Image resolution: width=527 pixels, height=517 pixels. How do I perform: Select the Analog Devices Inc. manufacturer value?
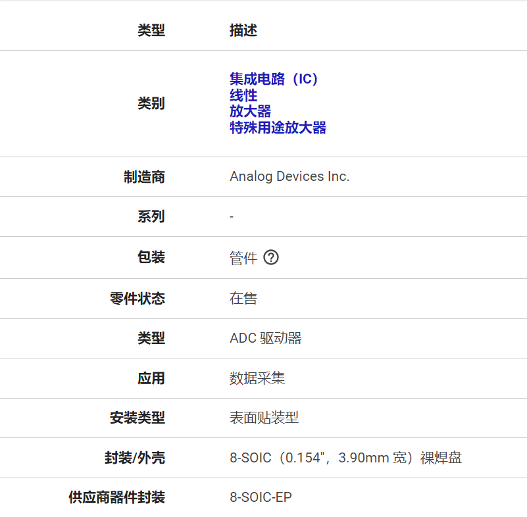[x=289, y=176]
